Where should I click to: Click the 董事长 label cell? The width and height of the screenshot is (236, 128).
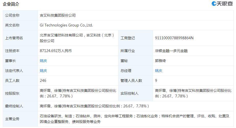point(20,61)
